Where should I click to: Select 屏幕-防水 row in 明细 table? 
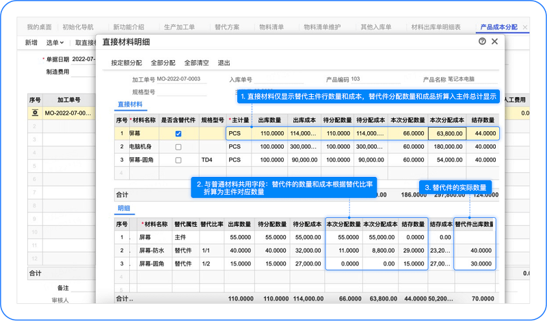pyautogui.click(x=305, y=251)
